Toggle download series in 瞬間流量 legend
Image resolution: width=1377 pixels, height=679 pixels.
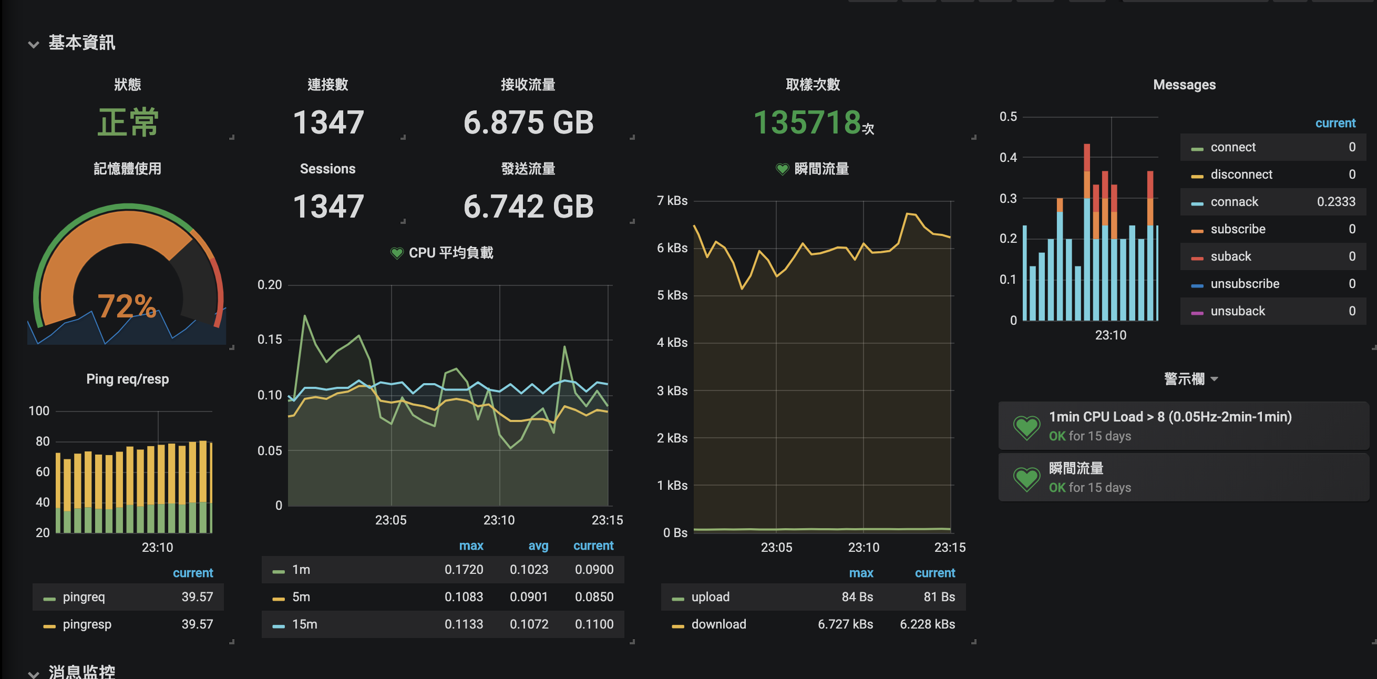coord(718,624)
